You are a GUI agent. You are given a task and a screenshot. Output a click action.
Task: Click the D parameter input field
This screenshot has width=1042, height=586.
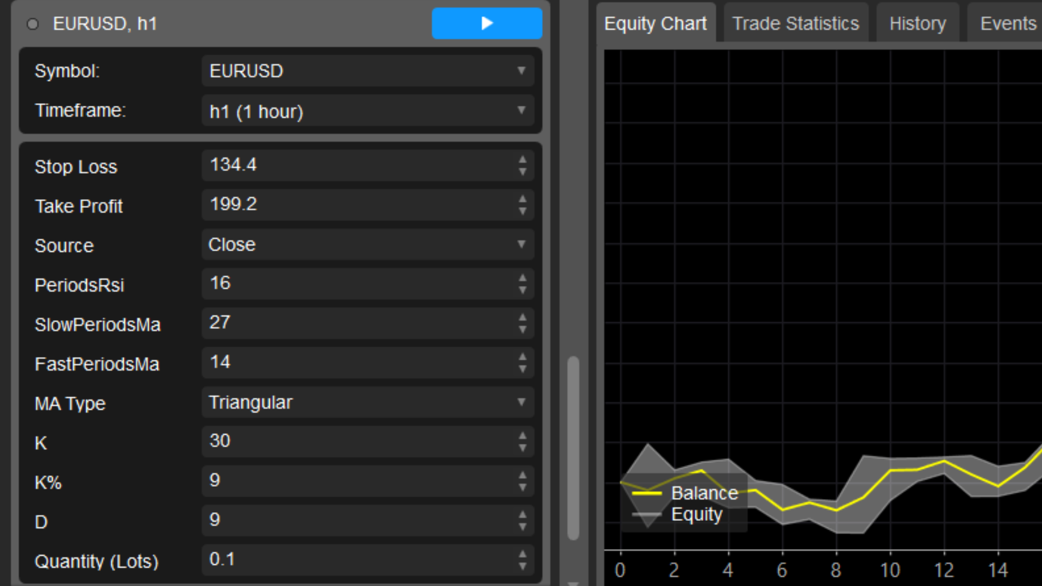click(x=358, y=520)
